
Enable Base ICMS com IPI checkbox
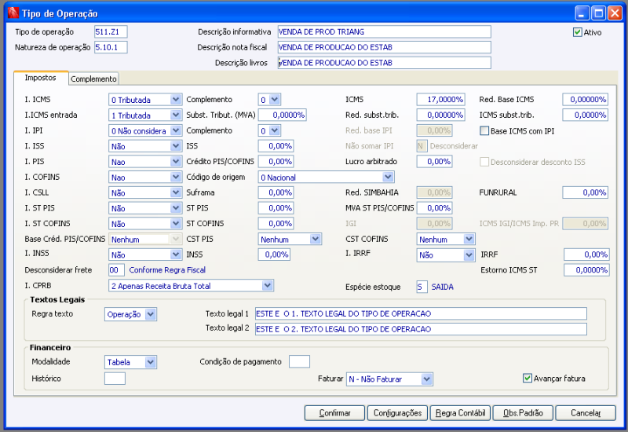click(484, 130)
